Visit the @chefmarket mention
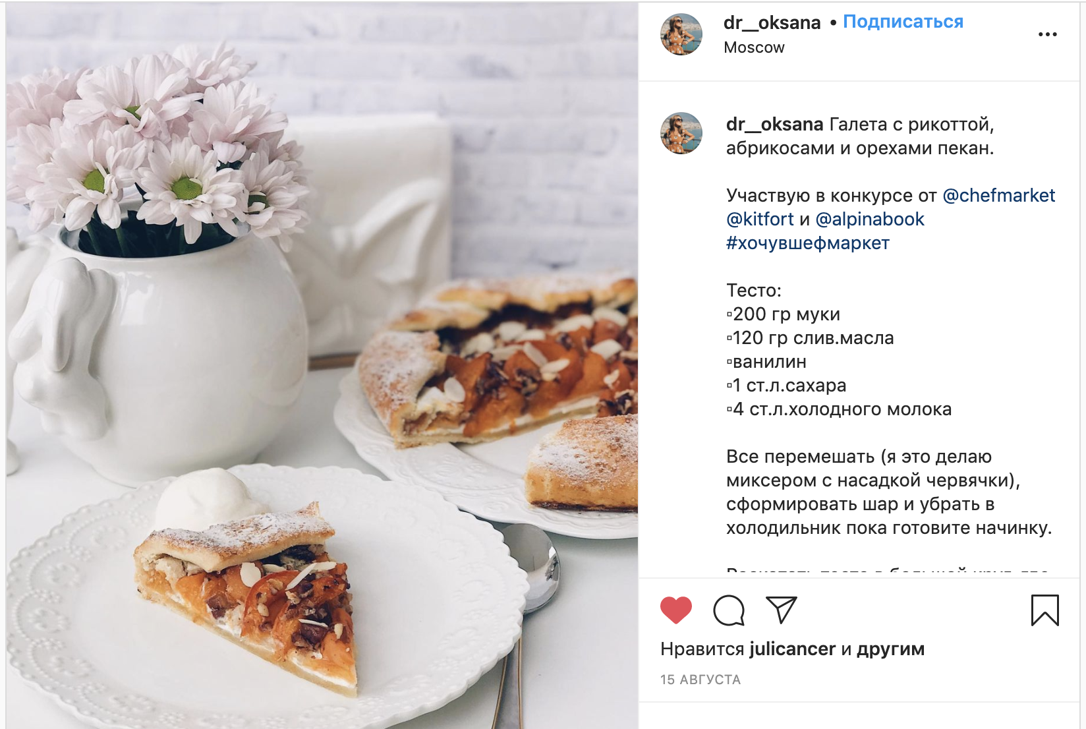This screenshot has height=729, width=1086. (999, 196)
